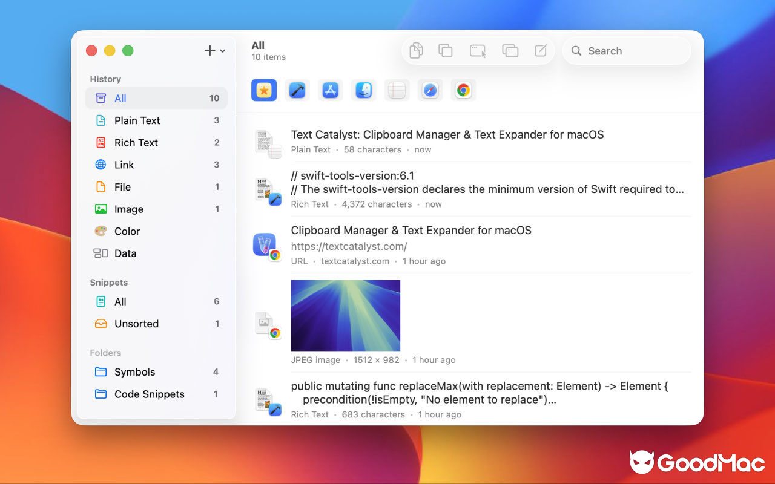
Task: Open the new snippet dropdown chevron
Action: coord(222,51)
